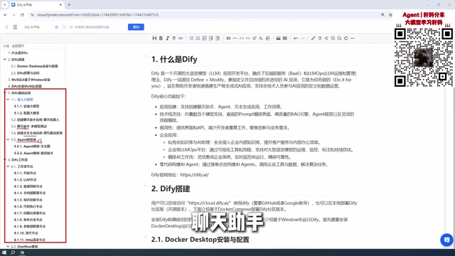Open outline item '6. Dify工作流'
455x256 pixels.
(18, 159)
